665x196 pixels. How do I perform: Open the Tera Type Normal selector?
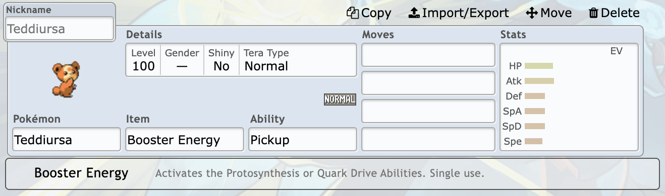(x=297, y=60)
